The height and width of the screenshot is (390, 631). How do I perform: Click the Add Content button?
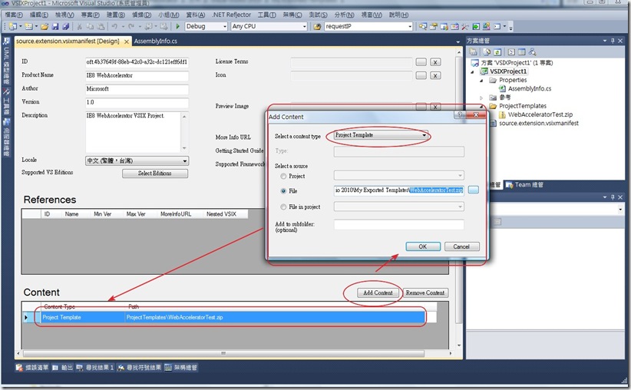click(x=378, y=292)
